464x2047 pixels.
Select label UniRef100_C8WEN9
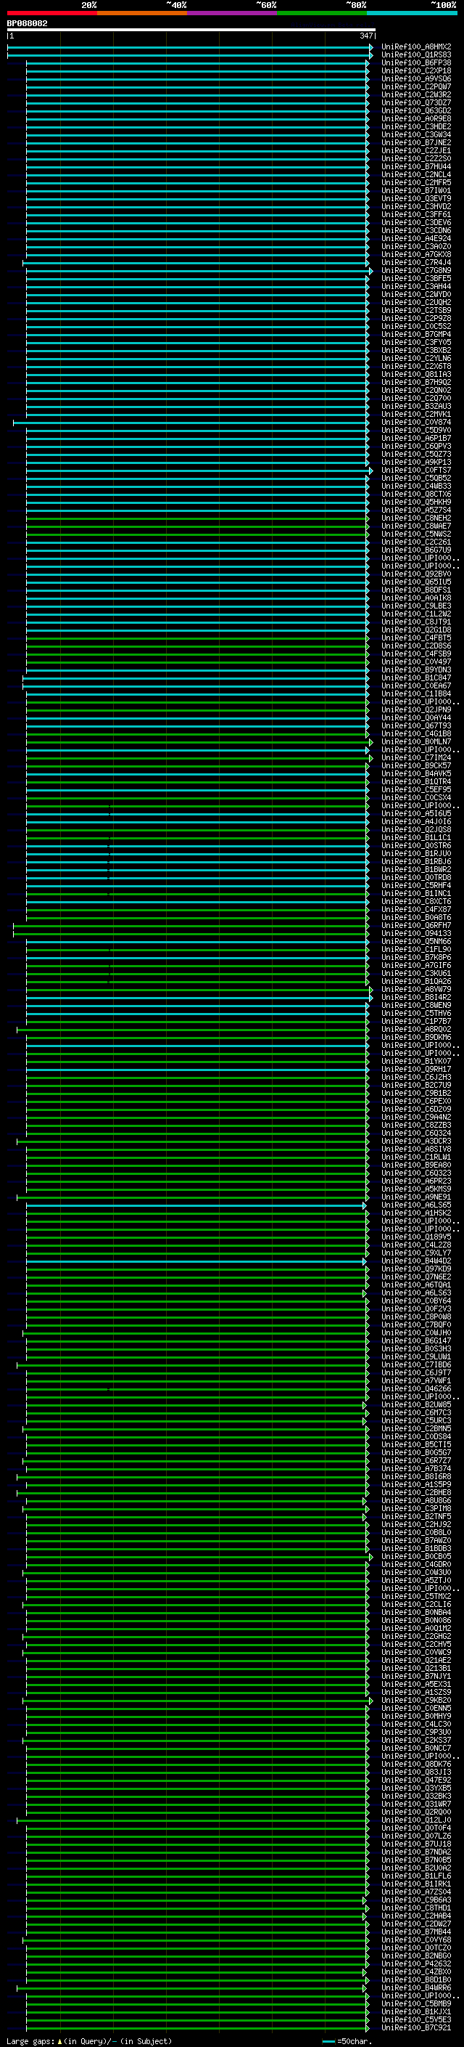[x=415, y=1005]
